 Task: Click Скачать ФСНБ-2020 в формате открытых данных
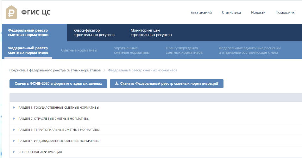[x=58, y=84]
